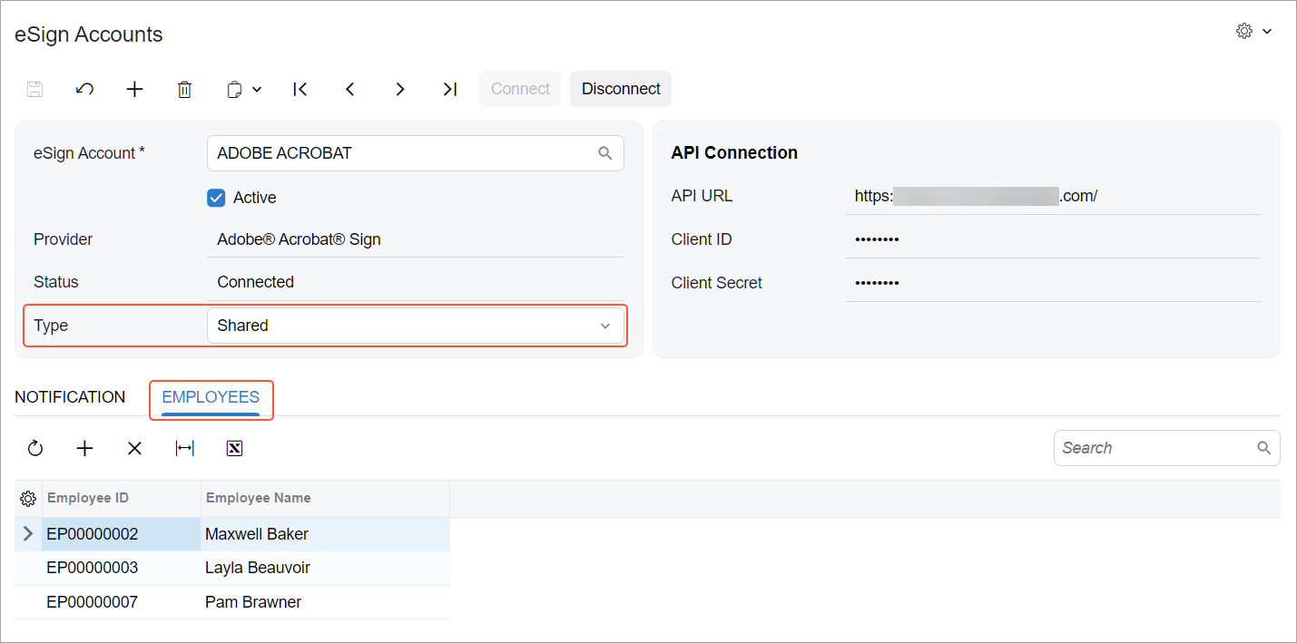Viewport: 1297px width, 643px height.
Task: Export the employees grid to Excel
Action: pos(234,448)
